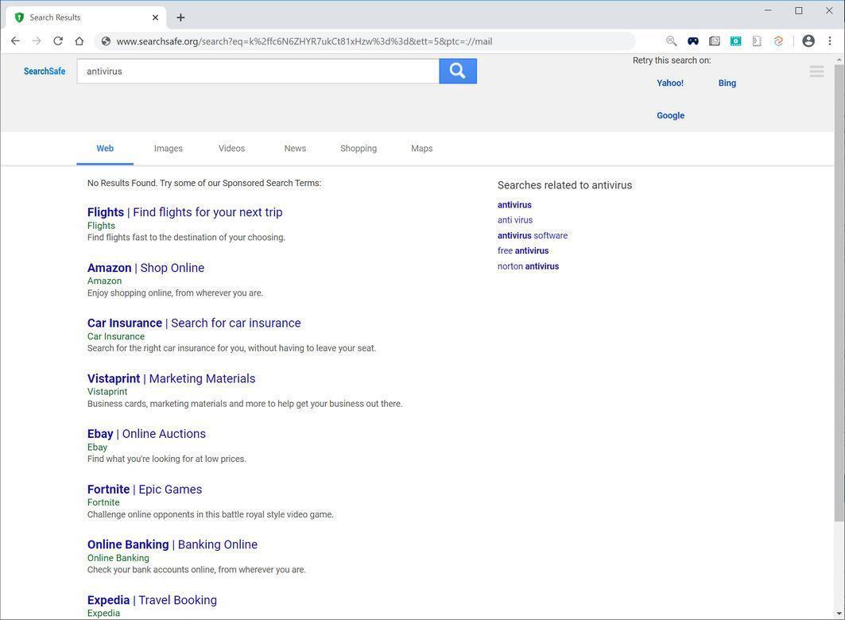This screenshot has height=620, width=845.
Task: Click the browser address bar
Action: (364, 41)
